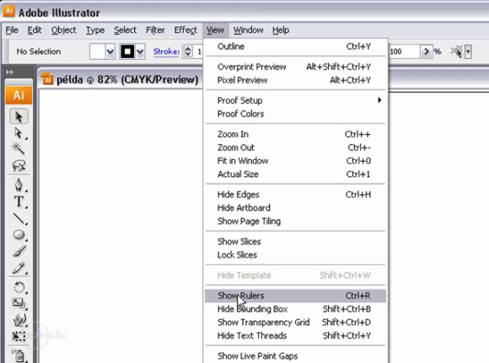Screen dimensions: 489x363
Task: Choose the Symbol Sprayer tool
Action: pos(19,355)
